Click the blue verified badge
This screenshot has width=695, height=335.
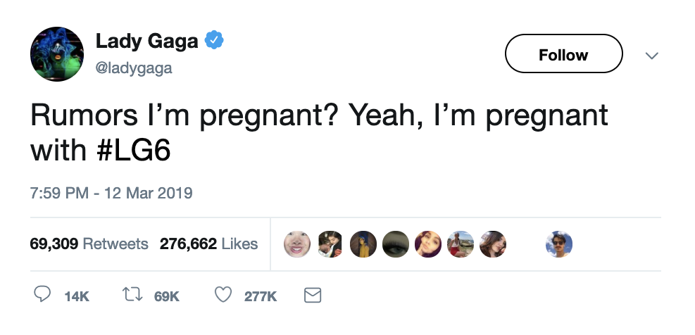coord(214,41)
